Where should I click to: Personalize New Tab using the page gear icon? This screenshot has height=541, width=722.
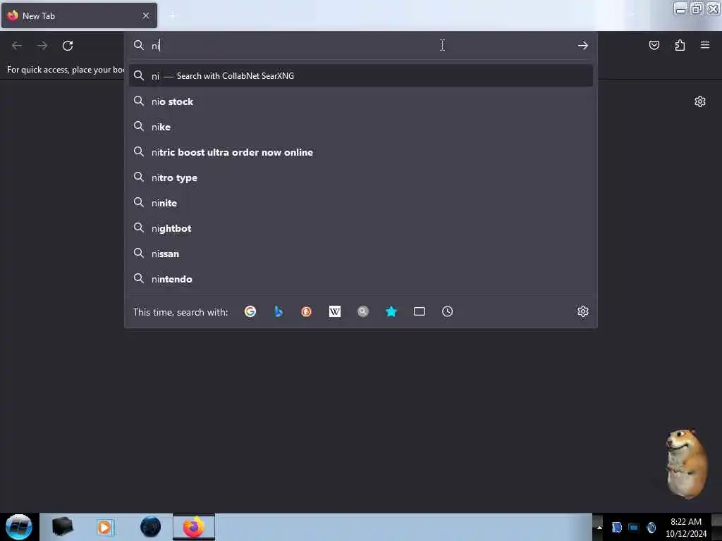[700, 101]
